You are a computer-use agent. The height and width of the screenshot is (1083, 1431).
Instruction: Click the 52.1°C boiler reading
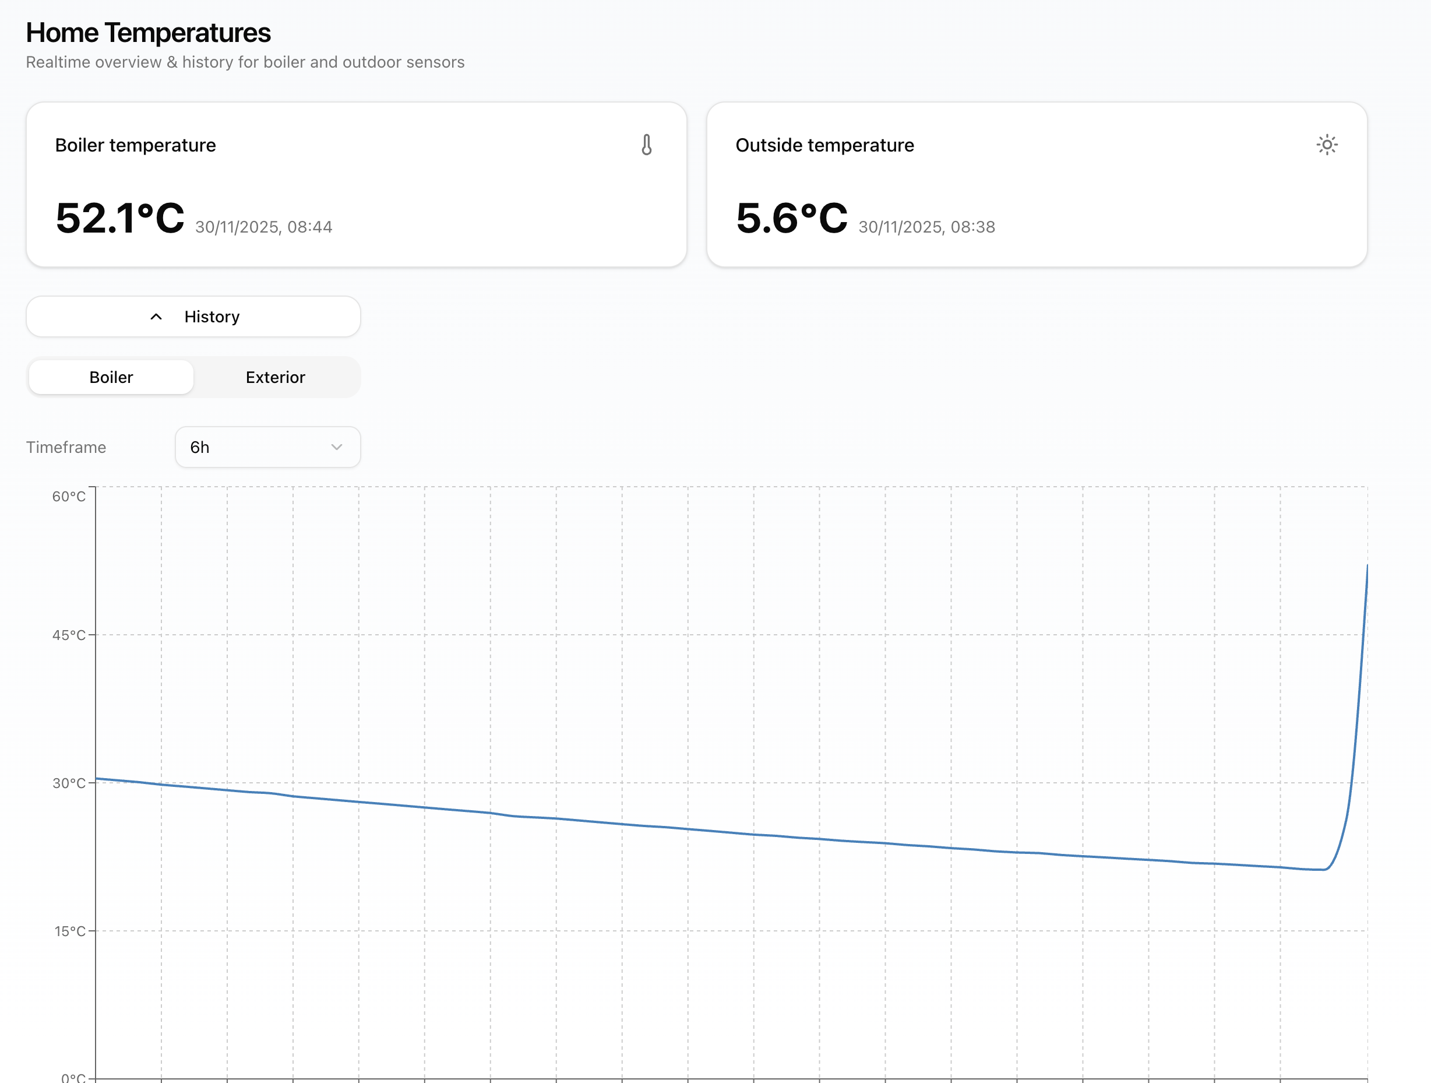pos(119,218)
